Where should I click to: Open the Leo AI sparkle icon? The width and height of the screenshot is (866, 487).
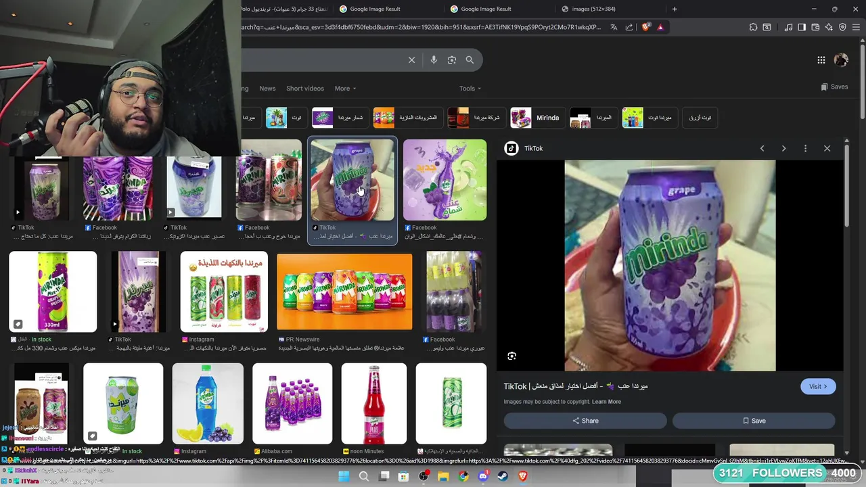[829, 27]
